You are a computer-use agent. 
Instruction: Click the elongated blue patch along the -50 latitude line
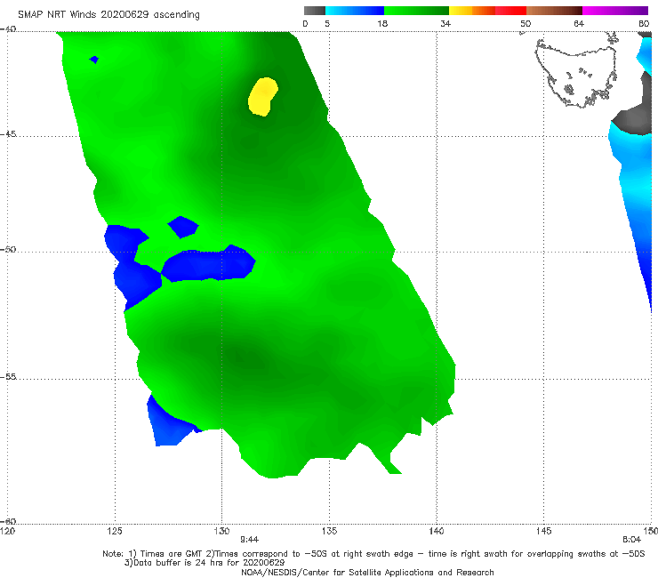pos(209,263)
